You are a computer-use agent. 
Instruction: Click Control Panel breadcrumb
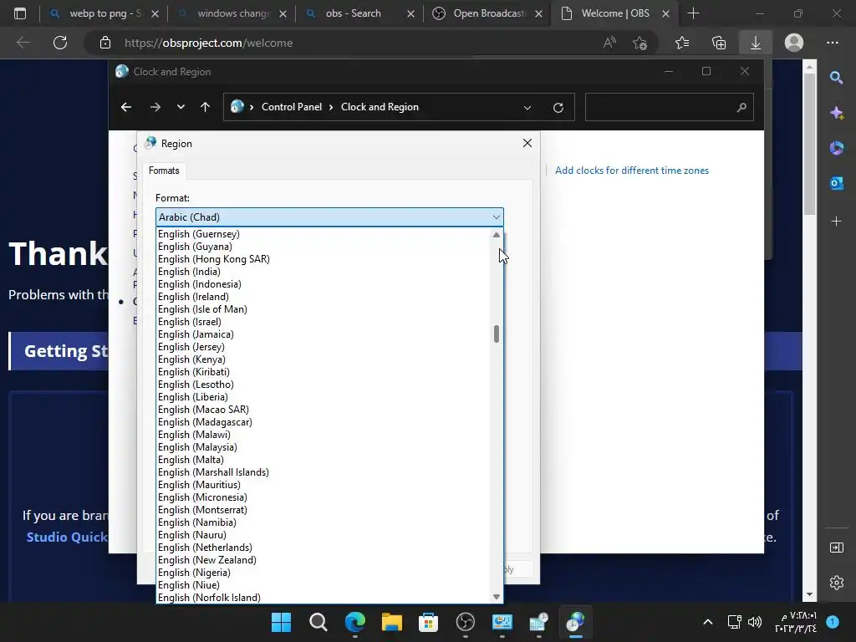point(292,107)
